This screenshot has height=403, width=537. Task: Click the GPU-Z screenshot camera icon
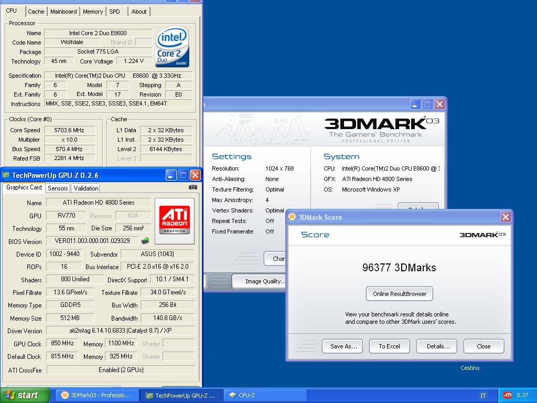[x=193, y=187]
